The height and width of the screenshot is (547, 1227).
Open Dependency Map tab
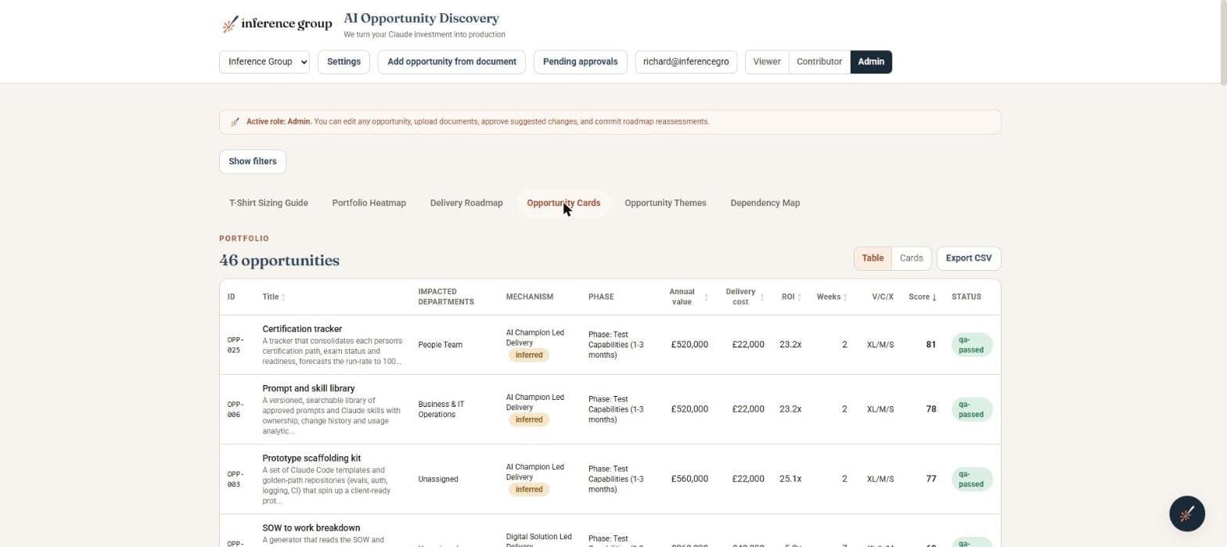click(x=765, y=203)
